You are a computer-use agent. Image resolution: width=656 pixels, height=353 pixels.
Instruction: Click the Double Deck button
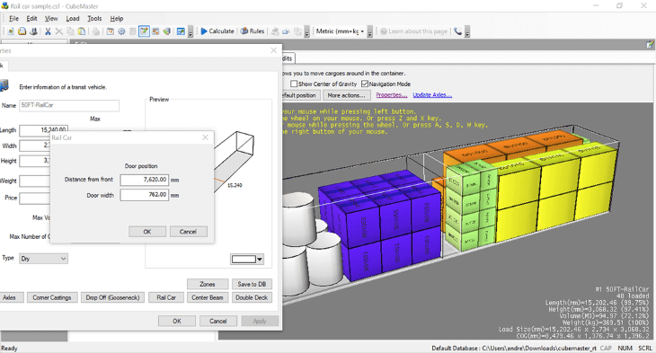coord(252,297)
